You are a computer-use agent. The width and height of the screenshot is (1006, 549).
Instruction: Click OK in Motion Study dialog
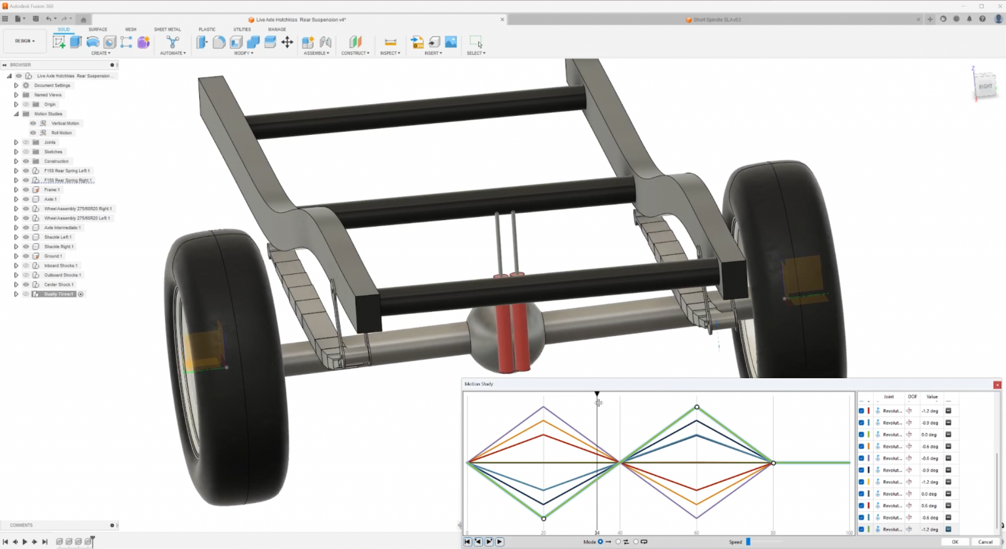(x=954, y=542)
